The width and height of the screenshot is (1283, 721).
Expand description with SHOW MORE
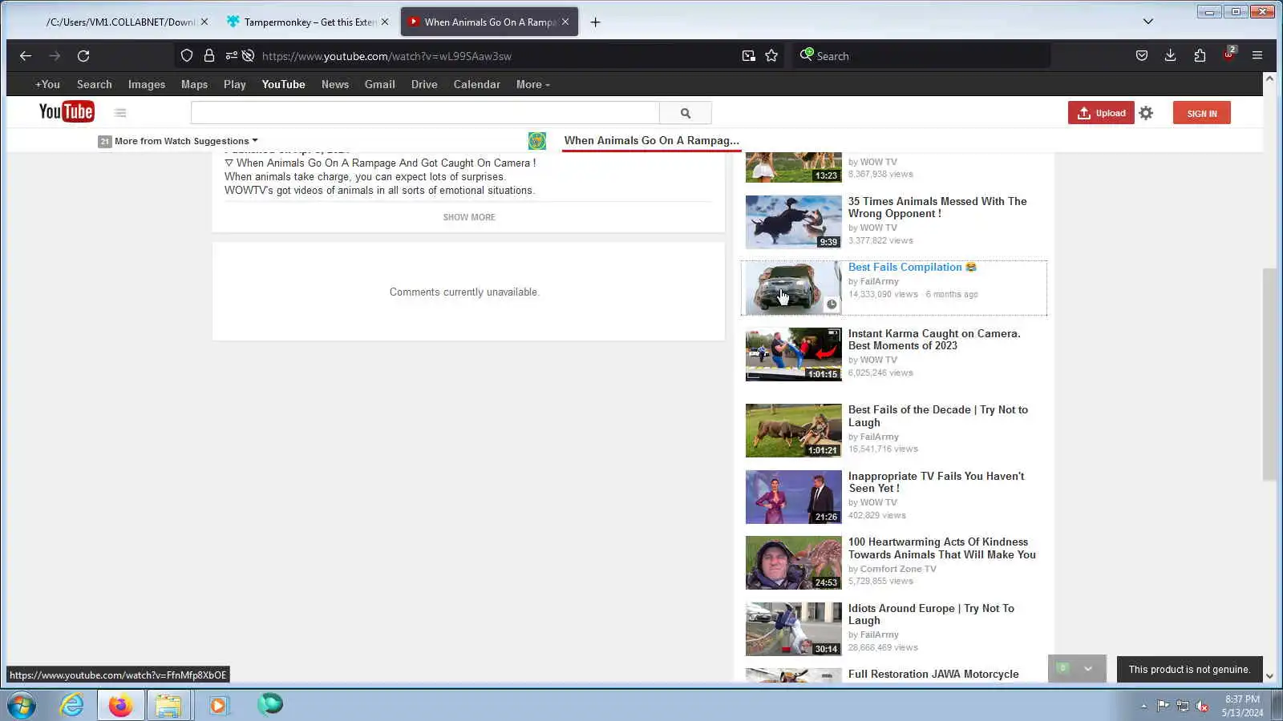coord(469,217)
